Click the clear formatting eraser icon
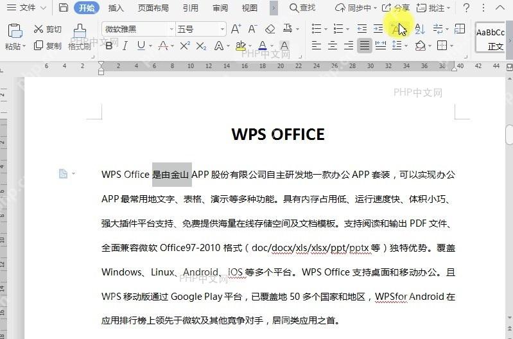The height and width of the screenshot is (339, 513). [270, 29]
